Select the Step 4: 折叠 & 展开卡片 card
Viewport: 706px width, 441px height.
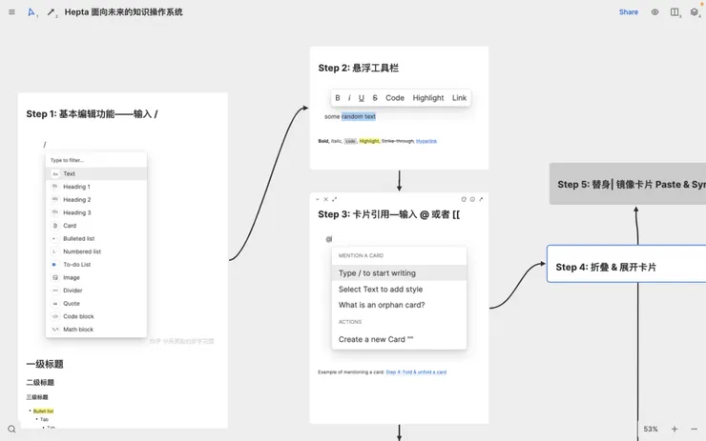(x=626, y=264)
